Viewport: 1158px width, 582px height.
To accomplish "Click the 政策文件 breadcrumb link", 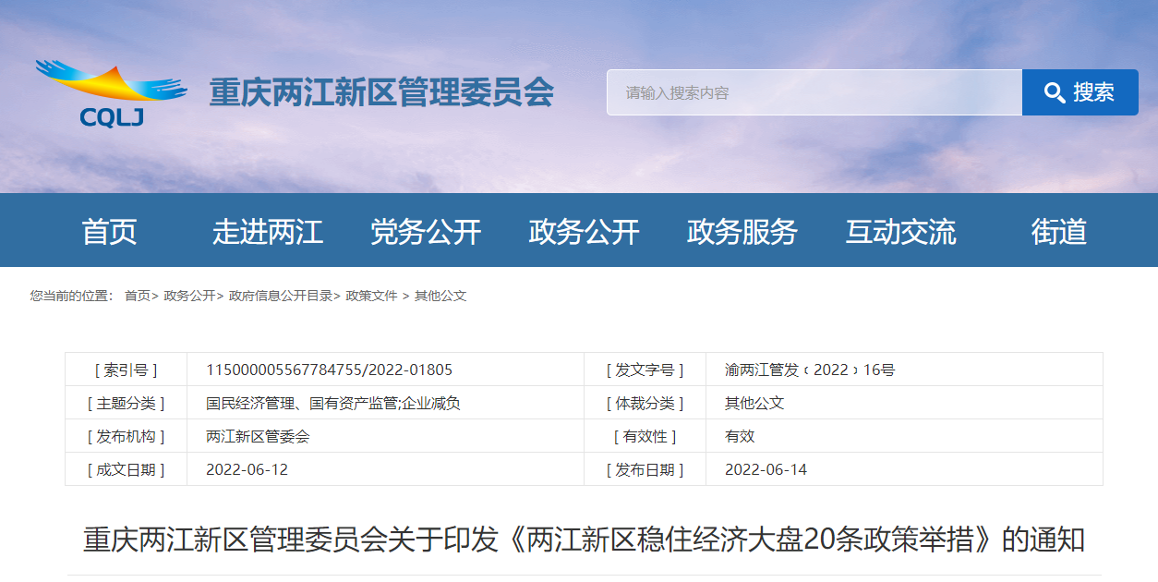I will (x=371, y=296).
